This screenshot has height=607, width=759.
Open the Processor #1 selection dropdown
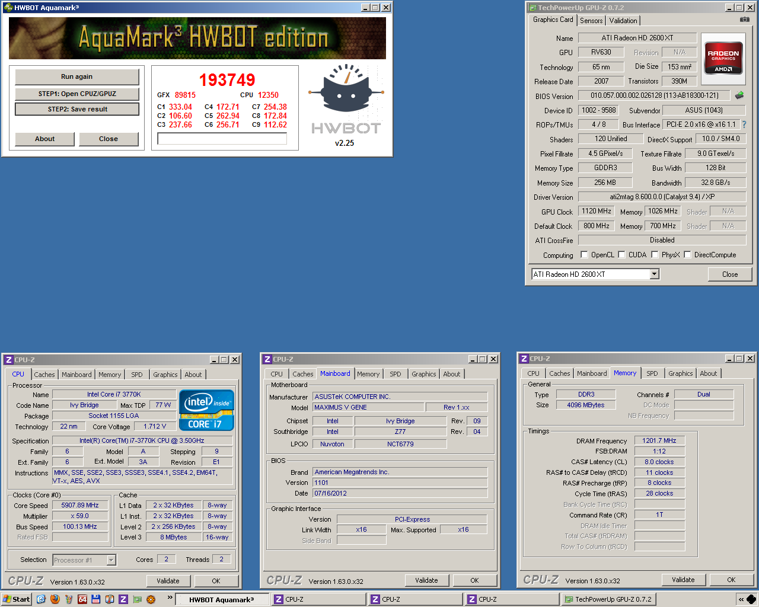pos(111,560)
